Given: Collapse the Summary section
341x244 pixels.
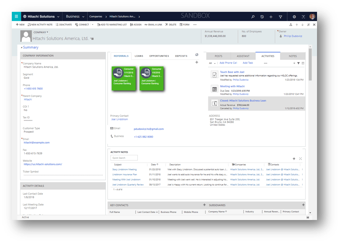Looking at the screenshot, I should pyautogui.click(x=30, y=47).
